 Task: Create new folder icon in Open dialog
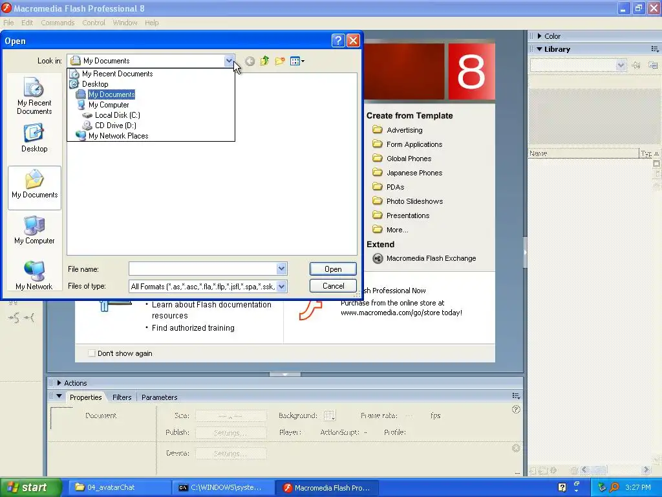(x=279, y=61)
